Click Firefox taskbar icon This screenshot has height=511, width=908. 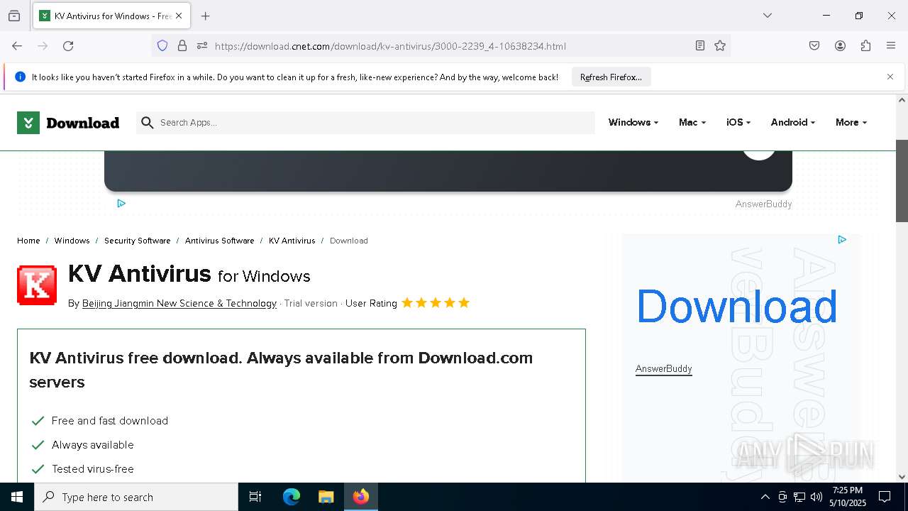(361, 497)
